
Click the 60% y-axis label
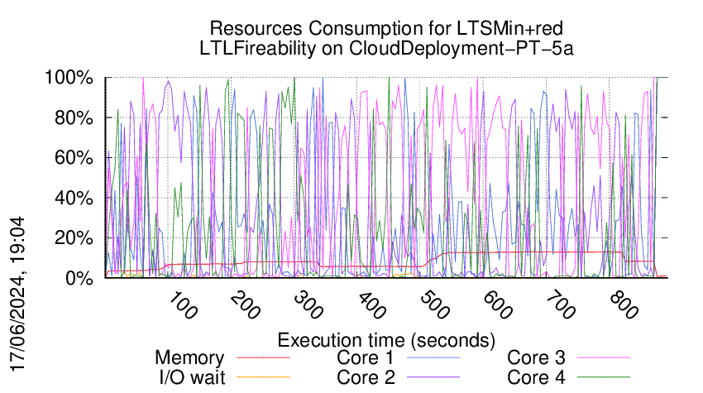74,158
